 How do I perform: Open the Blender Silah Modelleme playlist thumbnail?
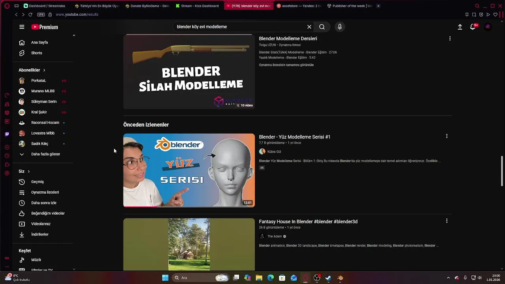189,71
